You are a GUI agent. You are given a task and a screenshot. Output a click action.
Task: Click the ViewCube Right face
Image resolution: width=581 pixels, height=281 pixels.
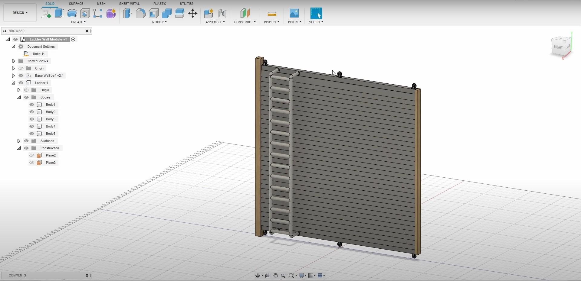[558, 47]
